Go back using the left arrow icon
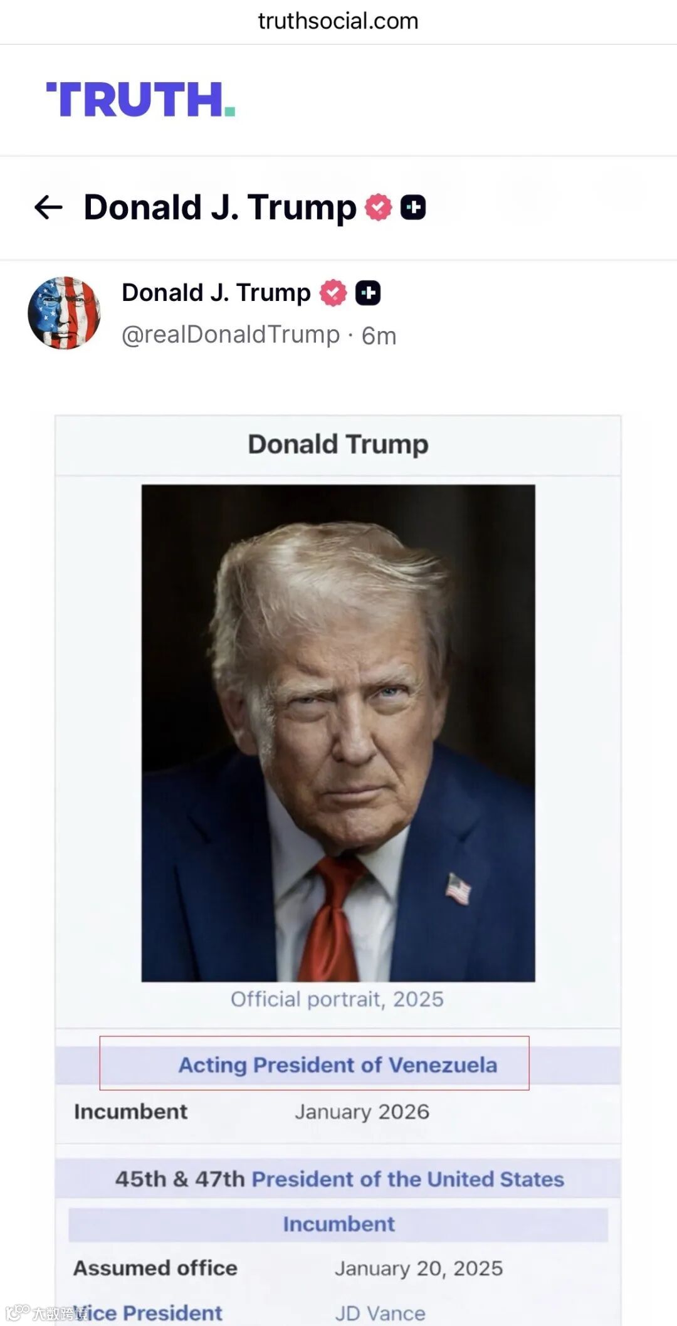 tap(48, 208)
